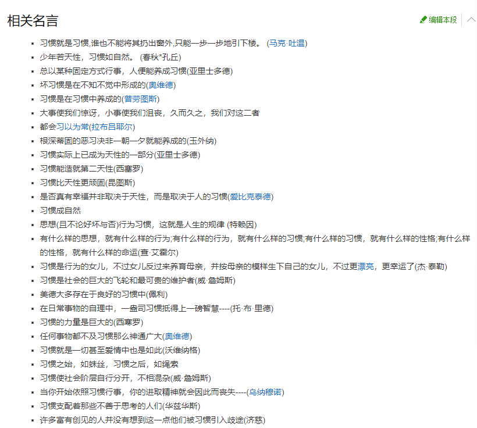Select the quote 习惯的力量是巨大的(西塞罗)
The image size is (477, 428).
coord(91,322)
